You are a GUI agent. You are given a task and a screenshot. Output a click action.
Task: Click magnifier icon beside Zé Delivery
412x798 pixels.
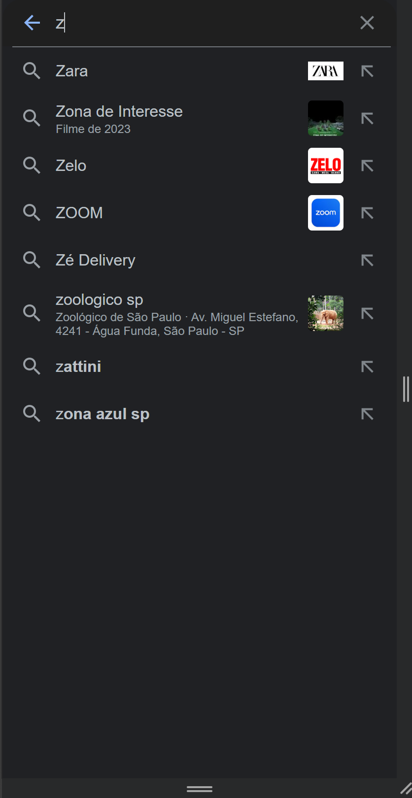pyautogui.click(x=32, y=260)
